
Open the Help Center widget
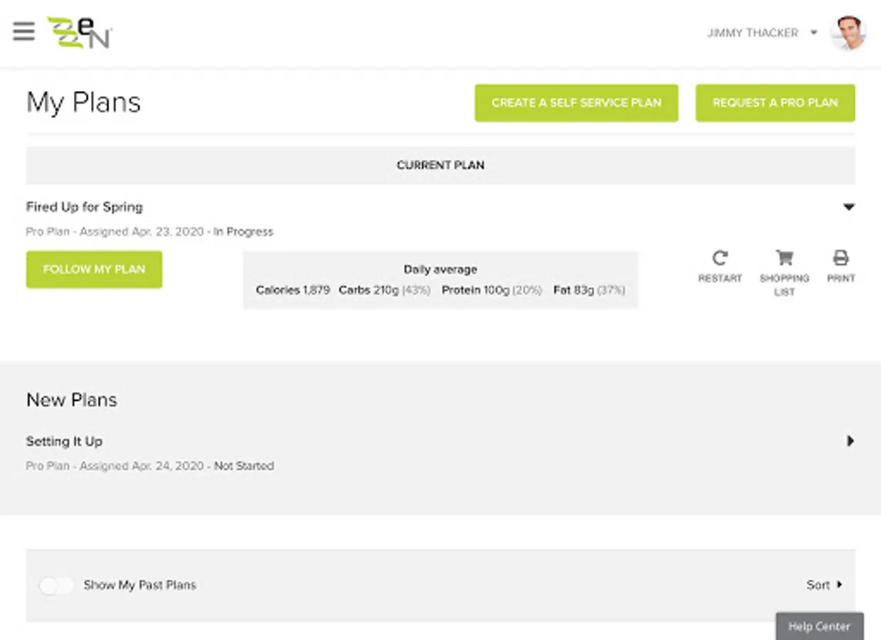[819, 626]
